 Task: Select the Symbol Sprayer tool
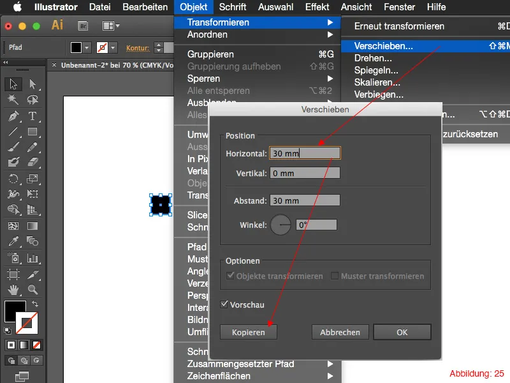(x=13, y=259)
